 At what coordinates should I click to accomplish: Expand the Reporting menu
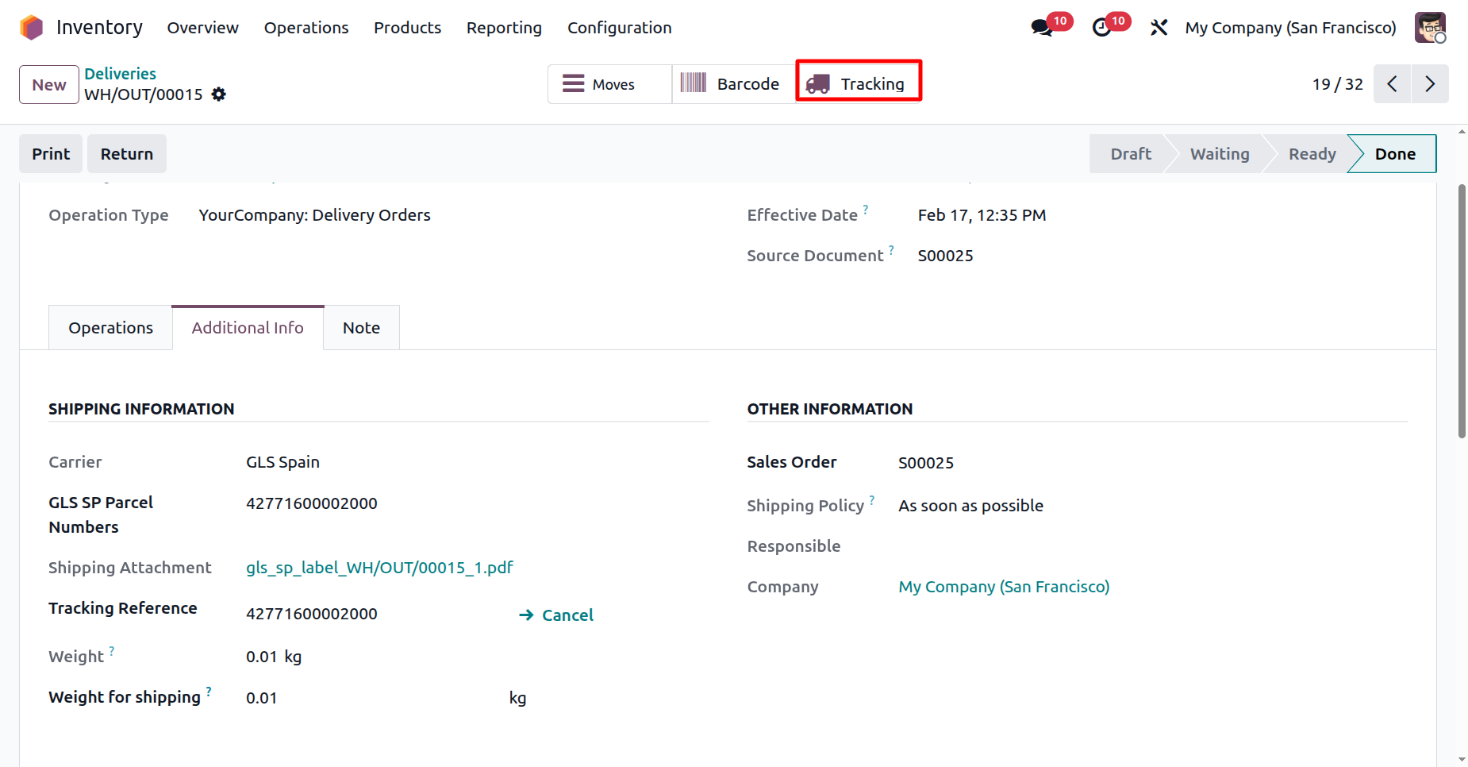point(504,28)
